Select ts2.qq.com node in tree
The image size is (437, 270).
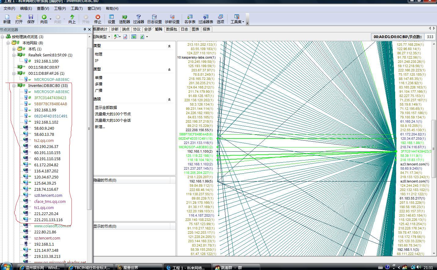pyautogui.click(x=44, y=140)
